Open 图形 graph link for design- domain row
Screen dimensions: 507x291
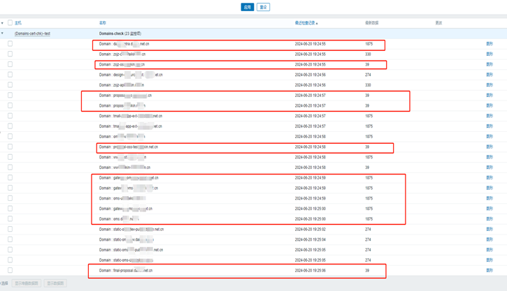click(489, 75)
